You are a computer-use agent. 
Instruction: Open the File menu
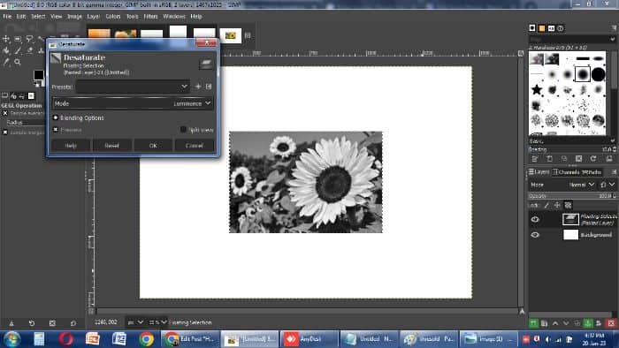(x=7, y=17)
